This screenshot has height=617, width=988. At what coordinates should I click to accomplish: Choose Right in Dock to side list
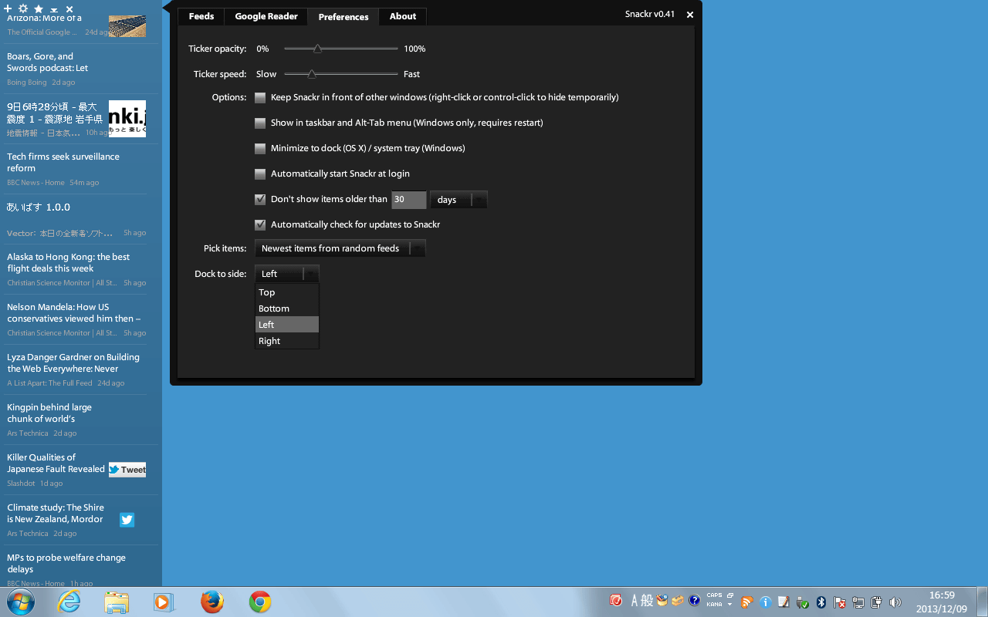(287, 341)
